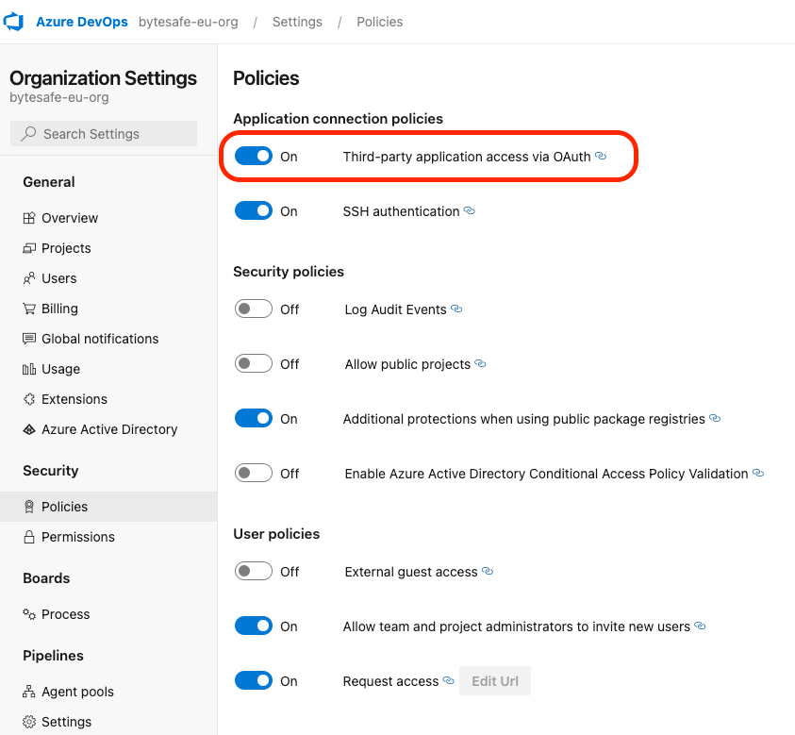Open the Users section icon
The width and height of the screenshot is (795, 735).
coord(31,278)
